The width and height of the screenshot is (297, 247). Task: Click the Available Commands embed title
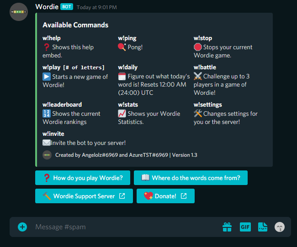pyautogui.click(x=75, y=25)
